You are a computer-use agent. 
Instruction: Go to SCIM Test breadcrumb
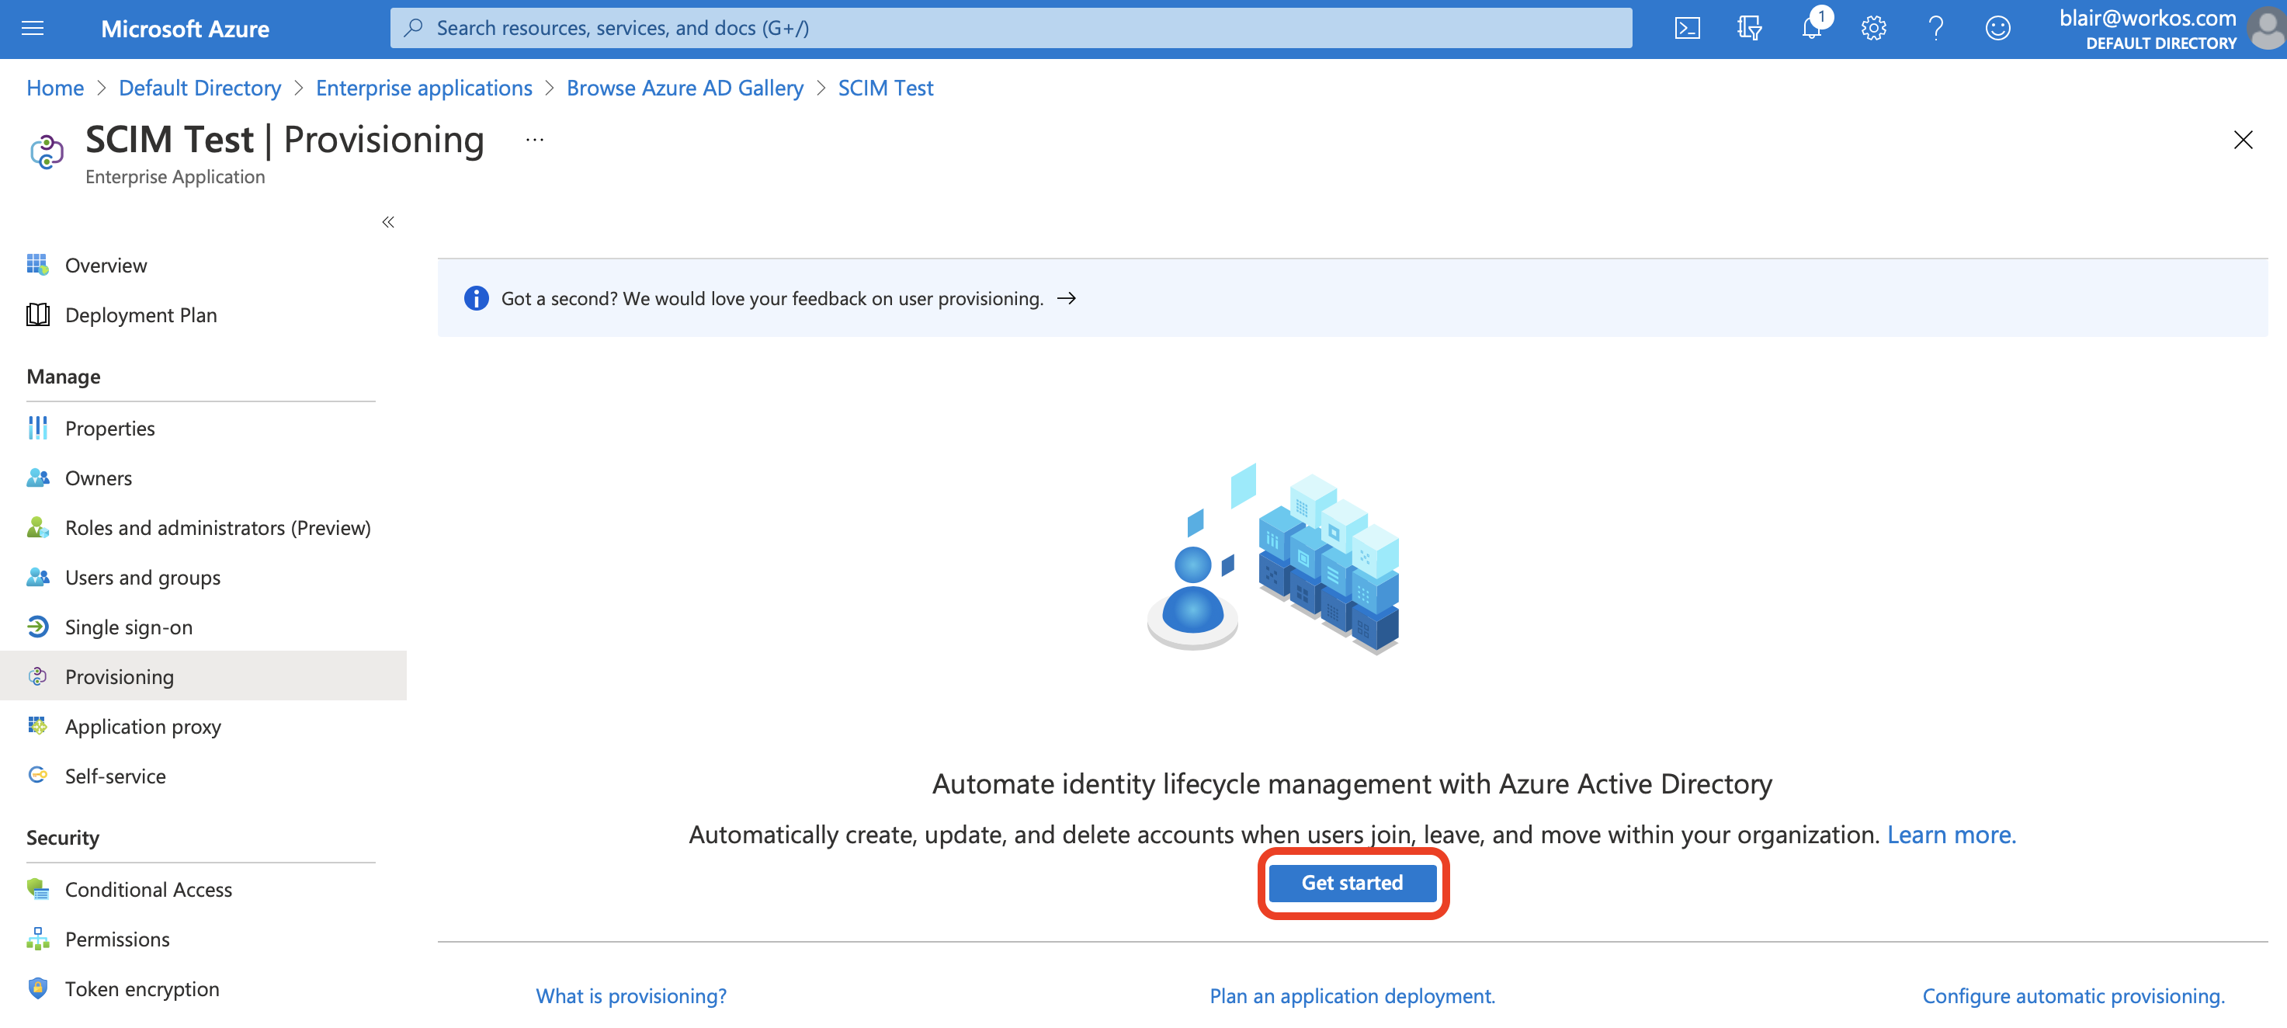tap(885, 88)
